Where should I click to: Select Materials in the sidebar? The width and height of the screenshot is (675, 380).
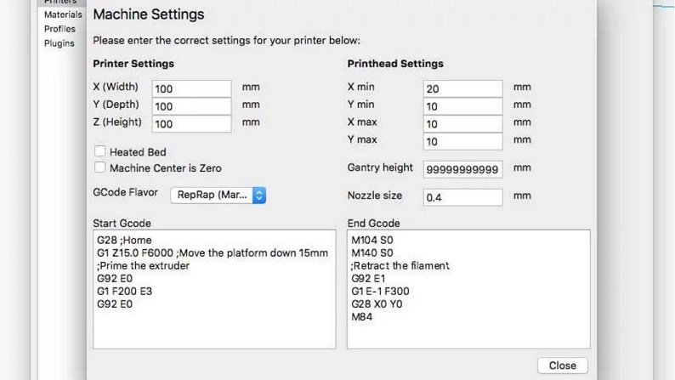tap(63, 14)
